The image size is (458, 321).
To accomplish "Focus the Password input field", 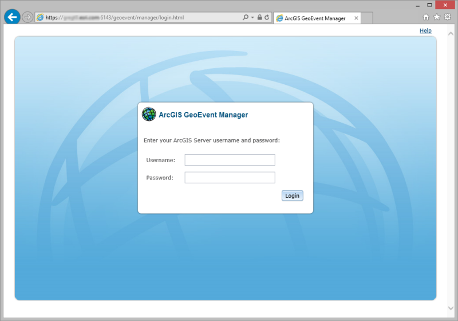I will click(230, 178).
